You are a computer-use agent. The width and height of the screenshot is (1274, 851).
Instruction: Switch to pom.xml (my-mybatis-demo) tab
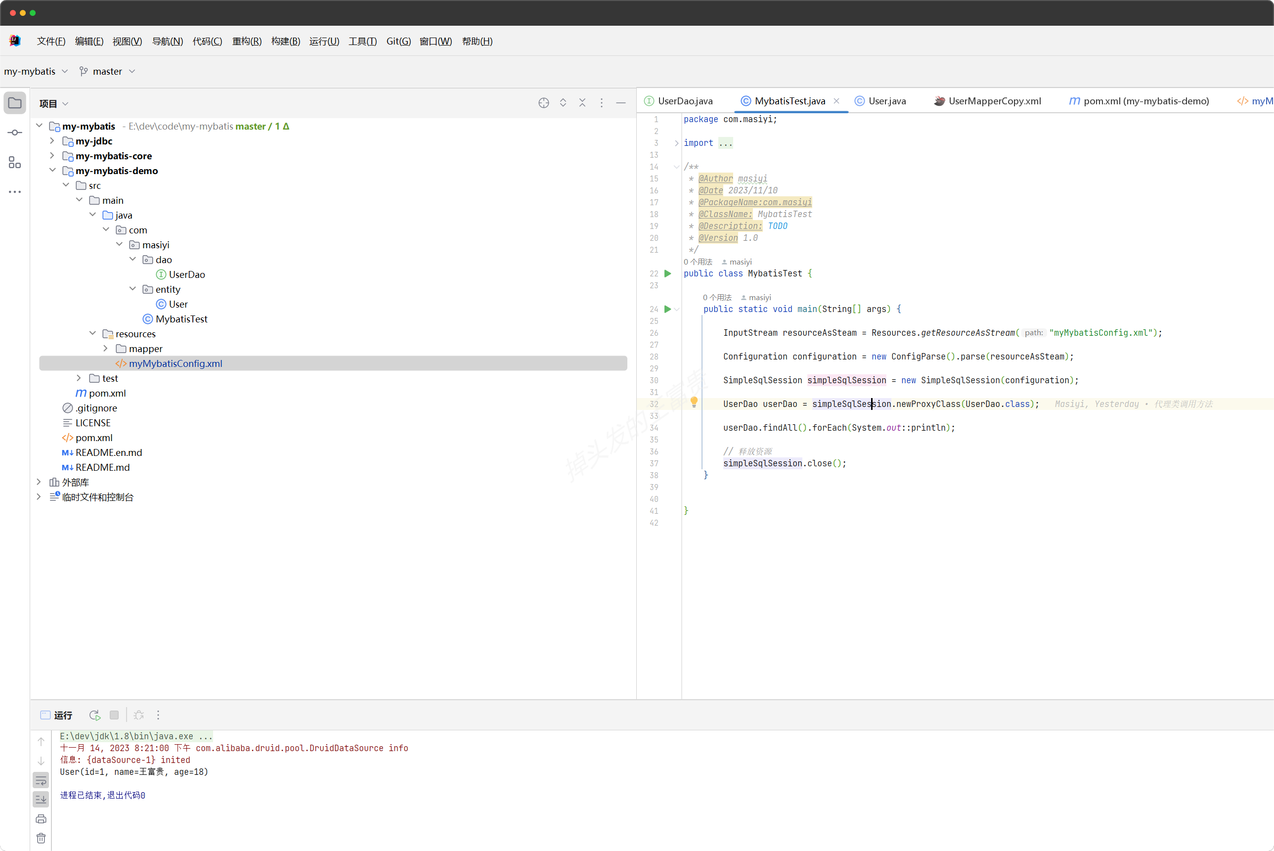1140,101
